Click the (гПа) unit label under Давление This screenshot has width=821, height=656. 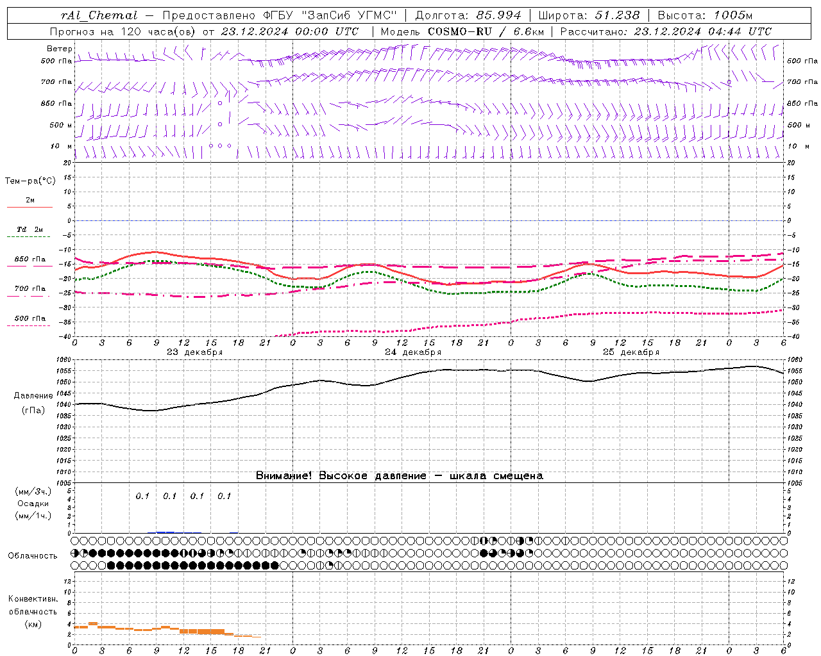[x=33, y=411]
